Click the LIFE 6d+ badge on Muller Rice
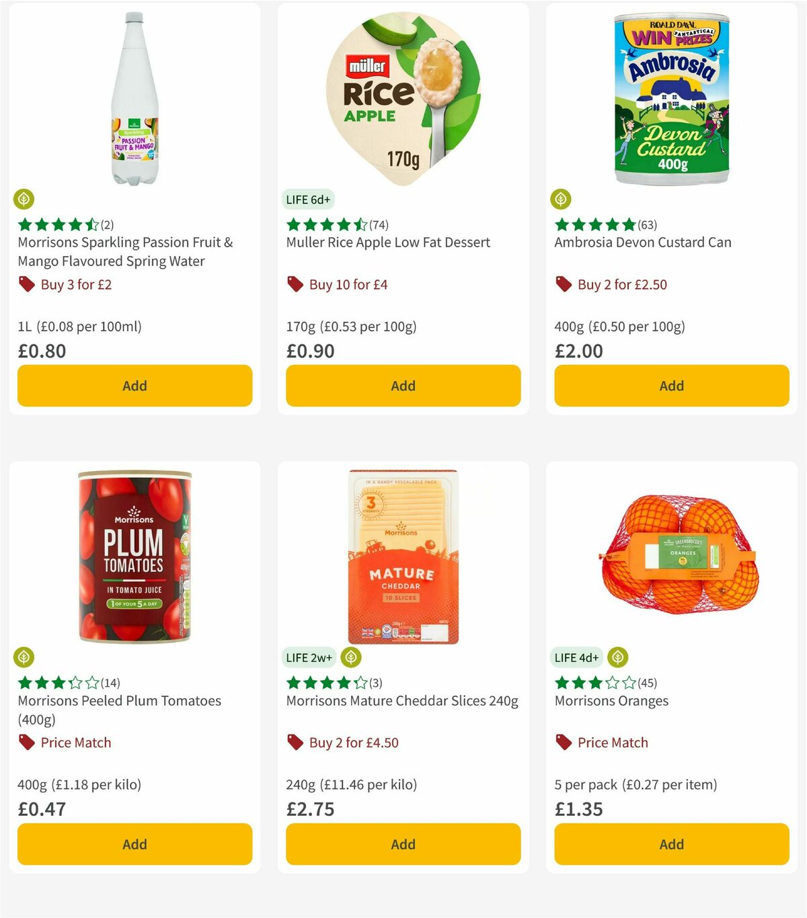The height and width of the screenshot is (918, 807). (x=308, y=199)
